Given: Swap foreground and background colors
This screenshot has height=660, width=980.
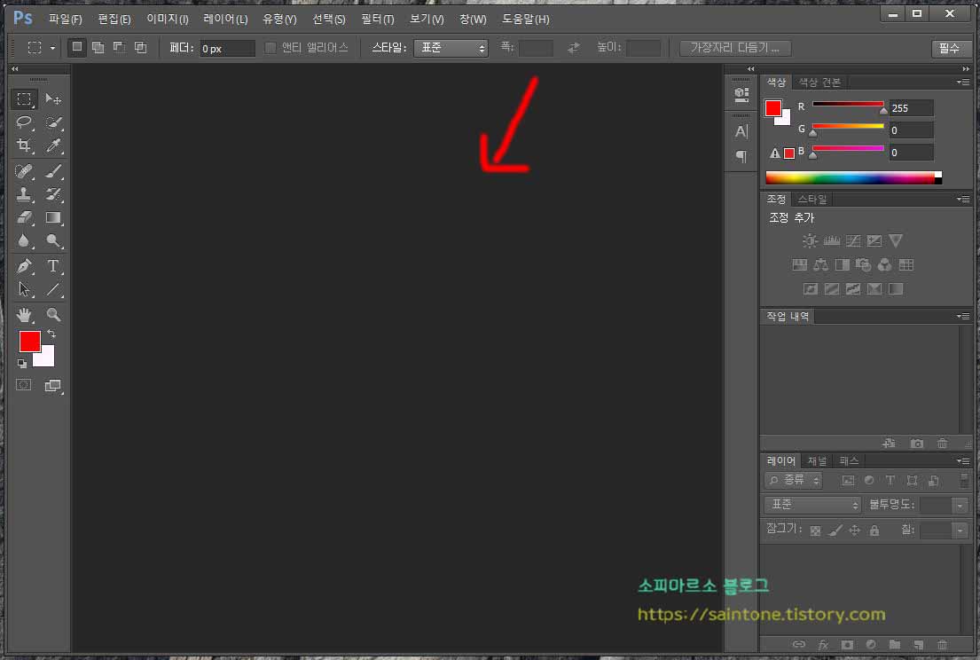Looking at the screenshot, I should coord(51,334).
